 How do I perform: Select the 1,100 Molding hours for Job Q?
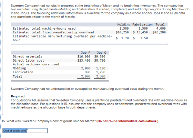tap(101, 68)
